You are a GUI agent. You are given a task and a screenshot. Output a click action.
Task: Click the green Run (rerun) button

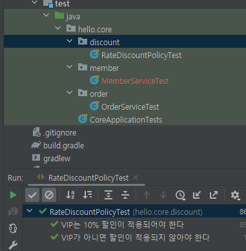pos(13,195)
